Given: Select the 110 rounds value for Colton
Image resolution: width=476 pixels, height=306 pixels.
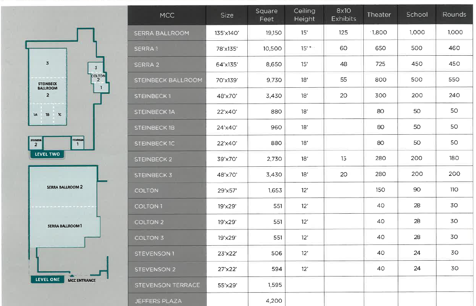Looking at the screenshot, I should coord(454,190).
